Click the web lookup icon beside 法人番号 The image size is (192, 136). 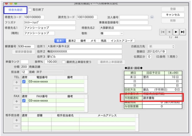click(x=152, y=17)
